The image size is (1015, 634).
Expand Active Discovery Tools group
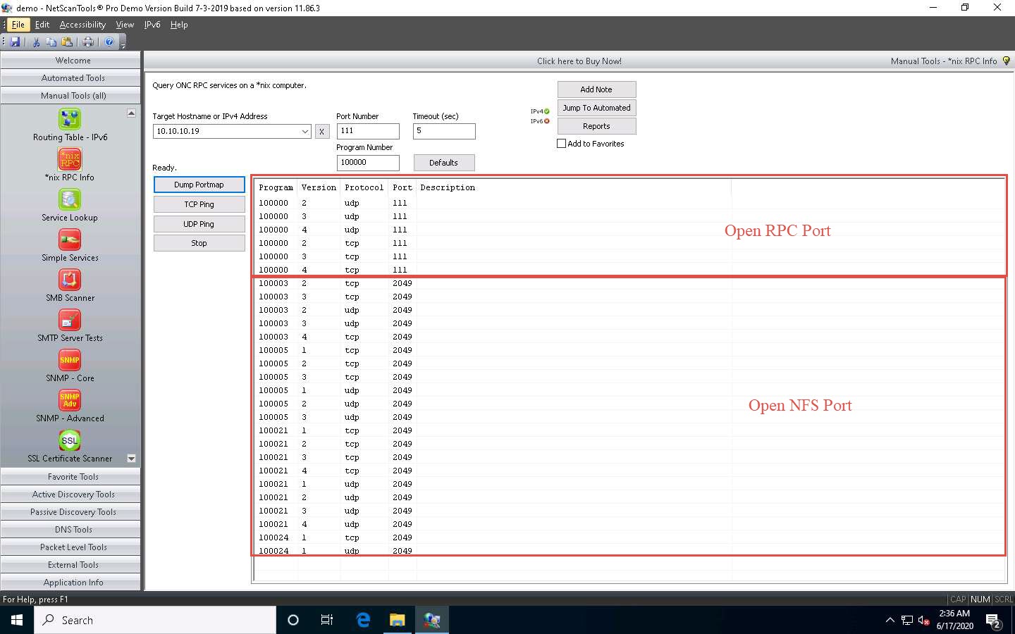click(70, 495)
